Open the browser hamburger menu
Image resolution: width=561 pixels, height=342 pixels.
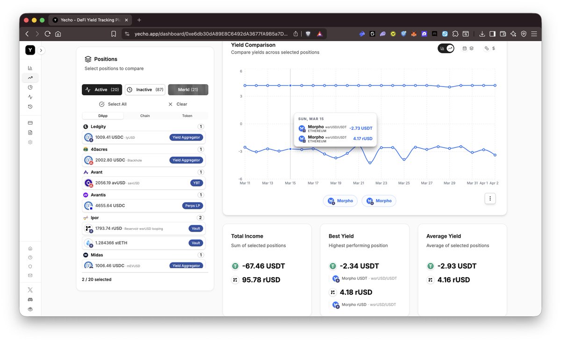(534, 34)
